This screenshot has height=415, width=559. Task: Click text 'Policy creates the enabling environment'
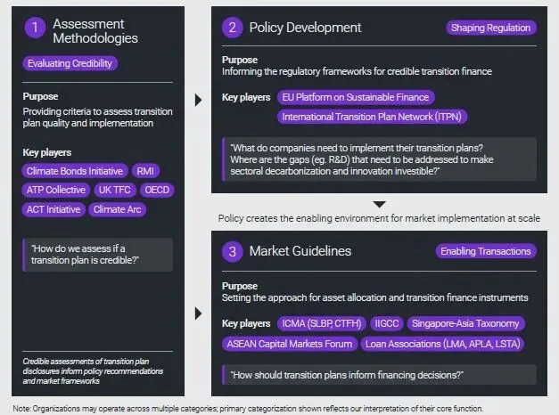tap(379, 218)
